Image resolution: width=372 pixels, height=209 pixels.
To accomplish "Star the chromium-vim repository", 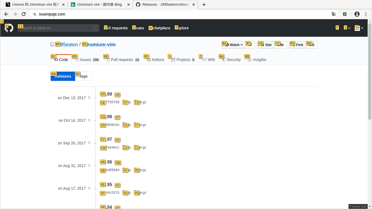I will point(266,45).
